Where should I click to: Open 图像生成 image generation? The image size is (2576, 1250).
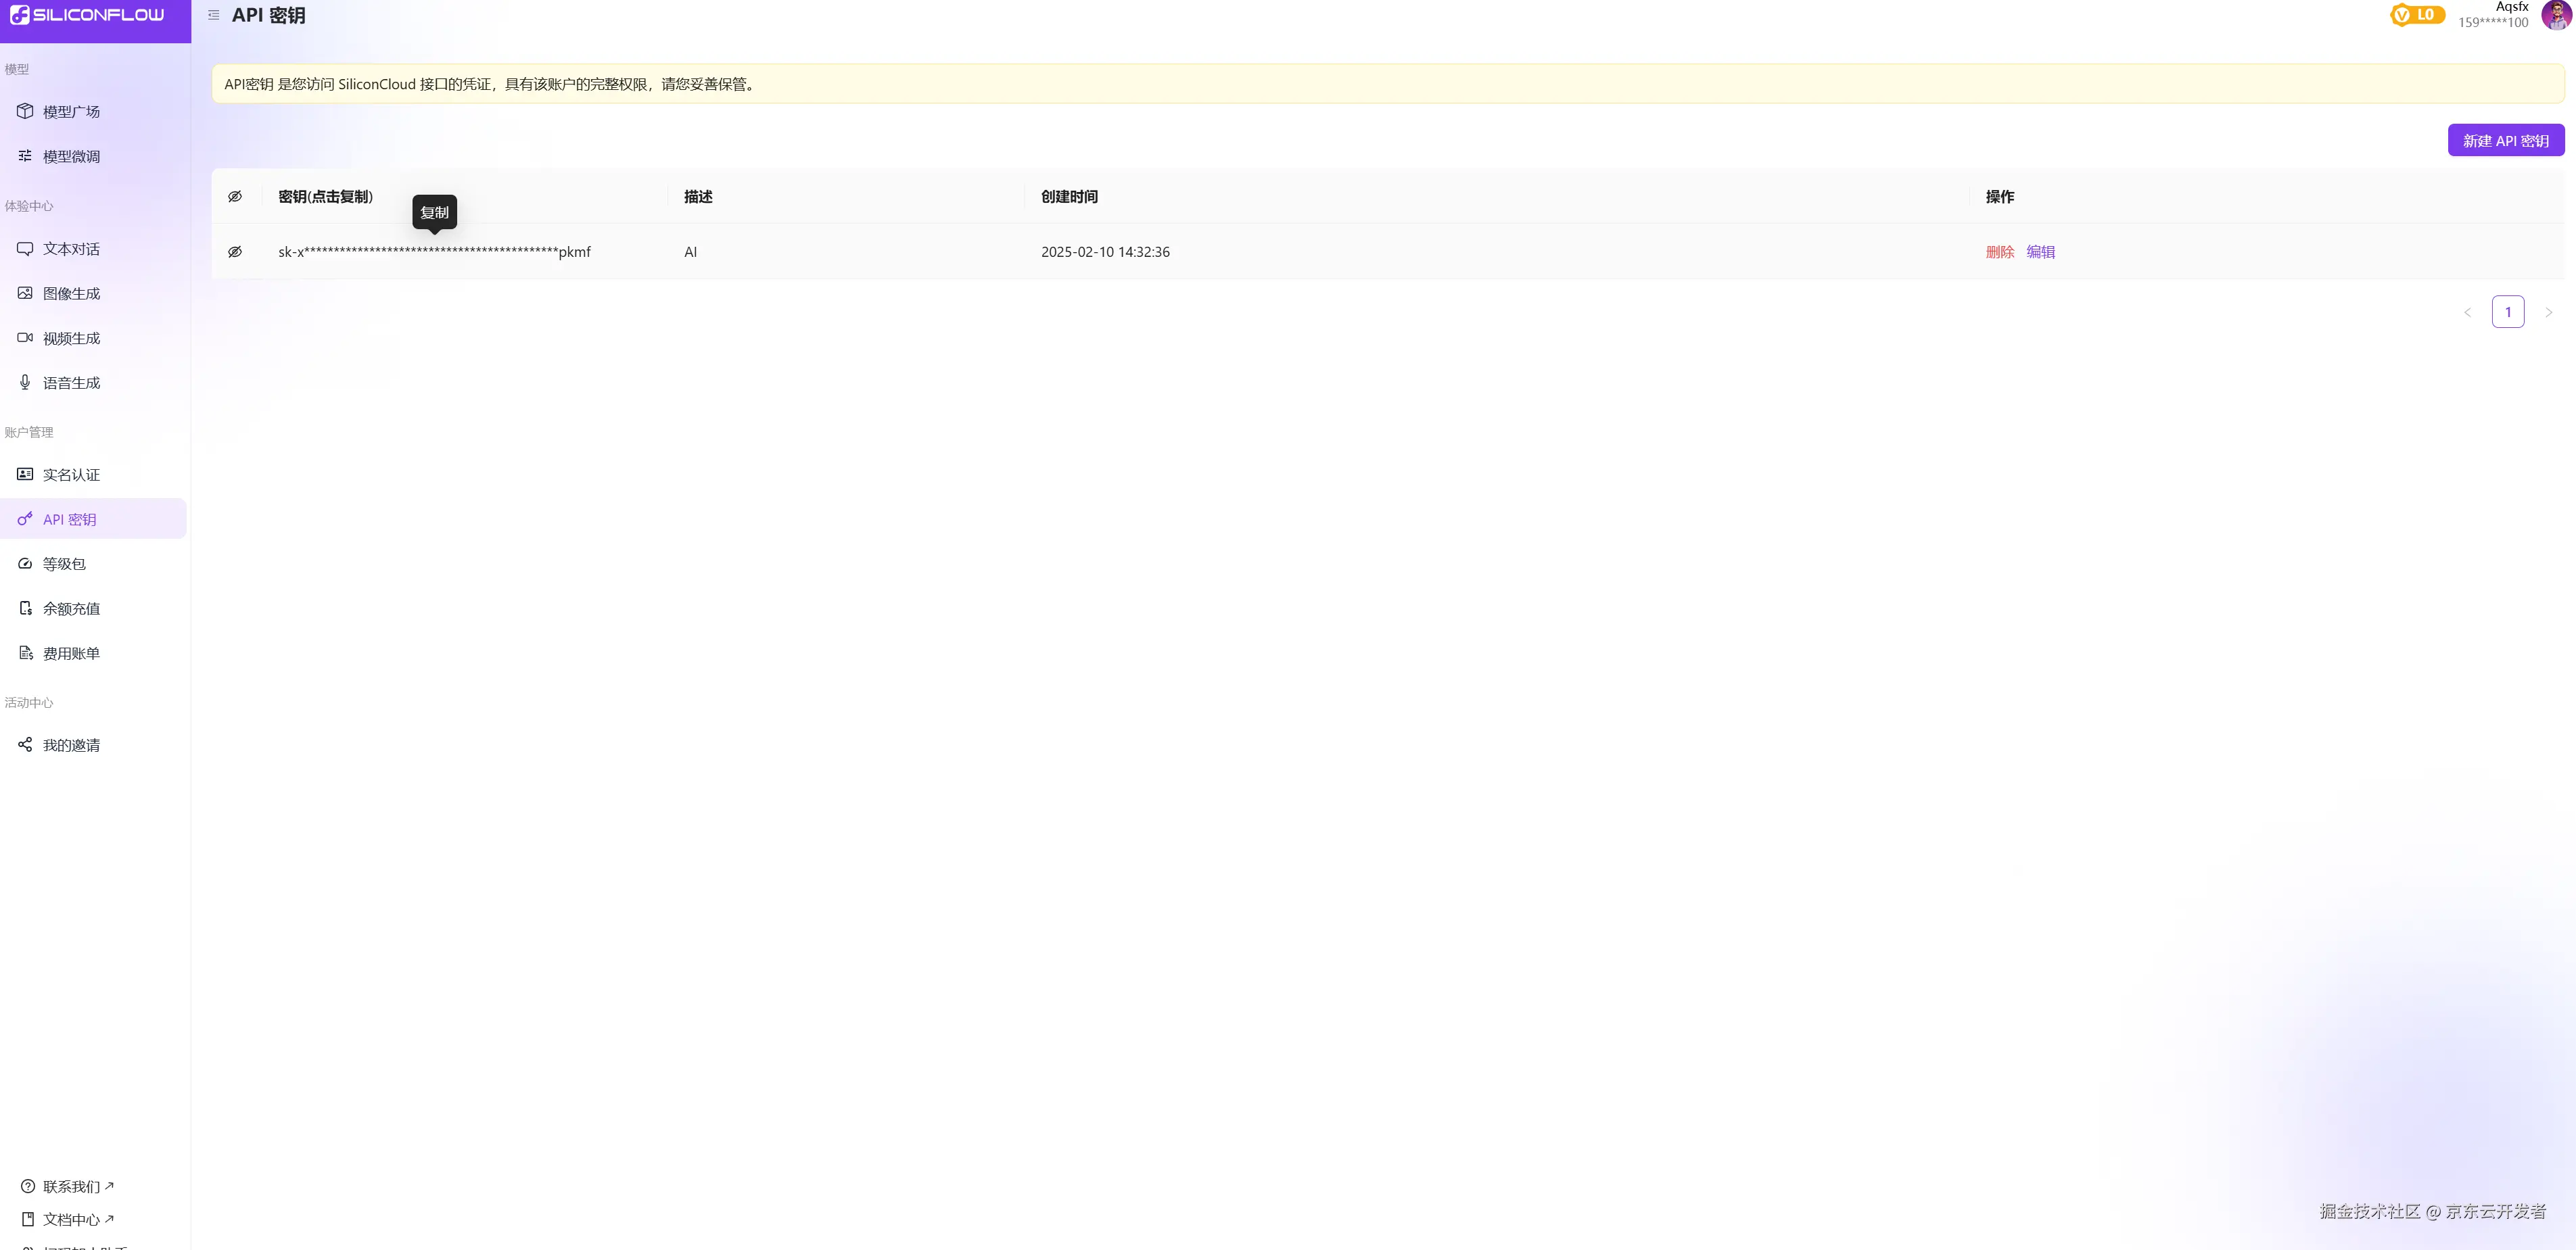(71, 293)
